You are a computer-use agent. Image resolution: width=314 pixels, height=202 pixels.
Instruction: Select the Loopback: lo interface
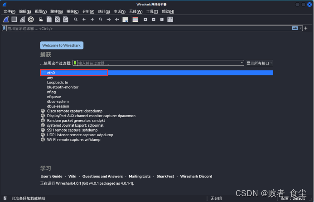[x=157, y=82]
